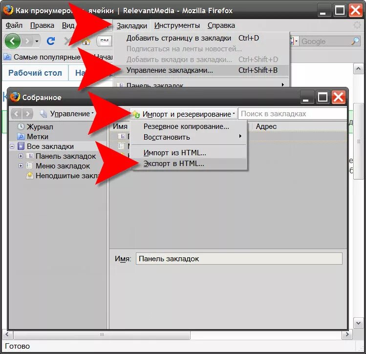Click the Неподшитые закладки folder icon
This screenshot has height=354, width=366.
30,175
